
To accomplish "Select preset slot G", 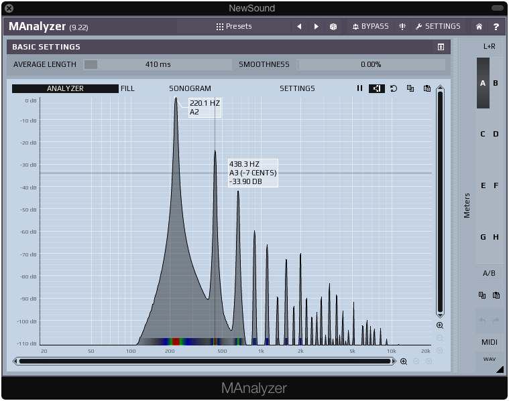I will (x=483, y=237).
